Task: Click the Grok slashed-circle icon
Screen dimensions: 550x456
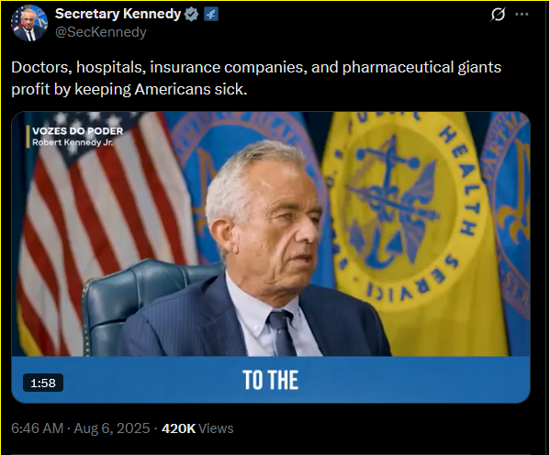Action: click(498, 15)
